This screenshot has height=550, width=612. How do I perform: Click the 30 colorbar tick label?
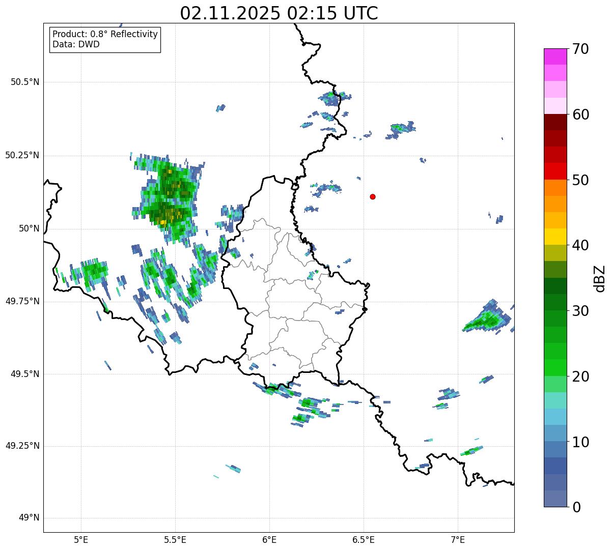click(x=580, y=311)
